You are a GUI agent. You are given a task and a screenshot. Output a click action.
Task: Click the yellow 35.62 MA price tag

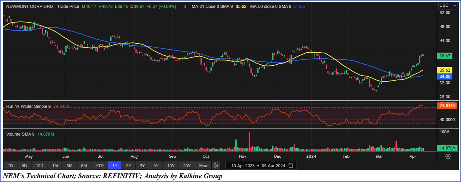click(x=445, y=70)
